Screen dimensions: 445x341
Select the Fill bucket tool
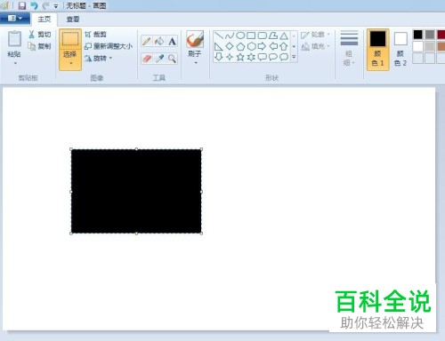(159, 41)
